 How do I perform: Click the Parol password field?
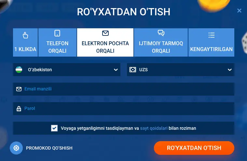click(x=124, y=109)
